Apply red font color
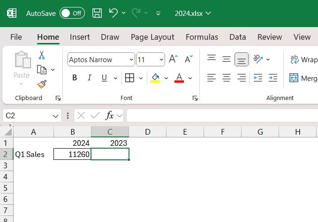 (x=179, y=78)
